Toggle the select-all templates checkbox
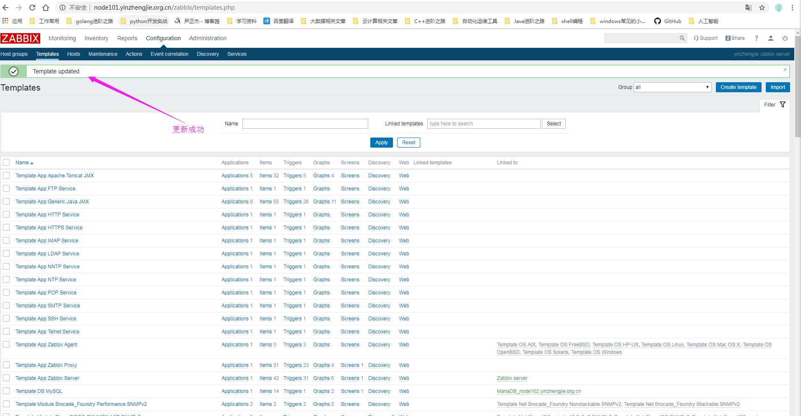The image size is (801, 416). [x=6, y=162]
